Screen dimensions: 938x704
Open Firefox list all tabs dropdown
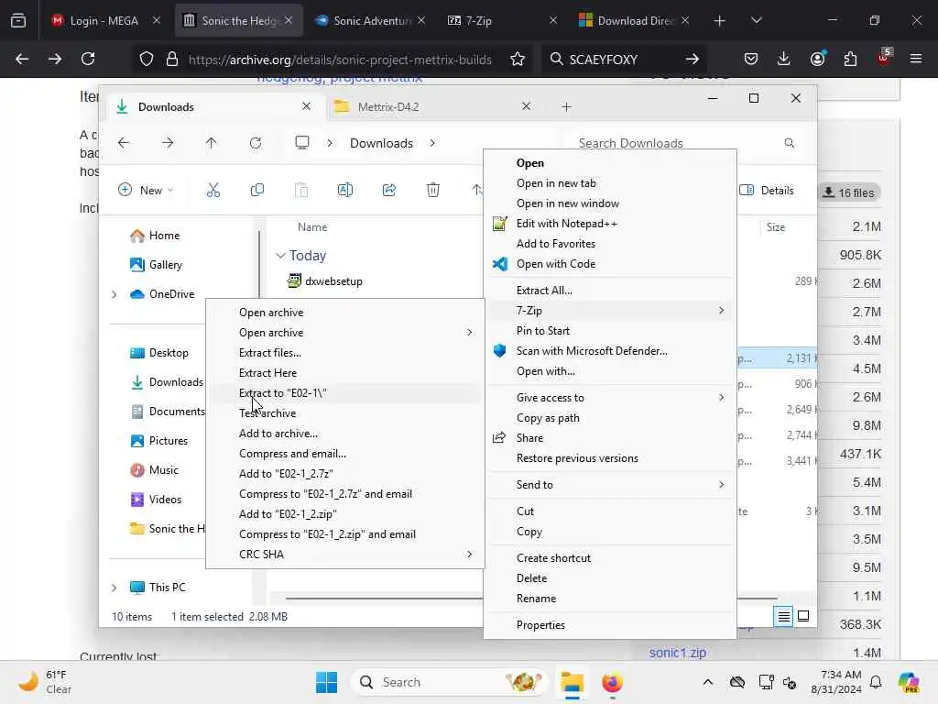click(x=756, y=20)
